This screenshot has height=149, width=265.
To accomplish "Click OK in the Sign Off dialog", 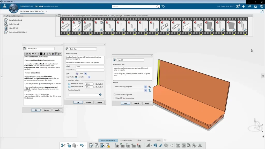I will 126,103.
